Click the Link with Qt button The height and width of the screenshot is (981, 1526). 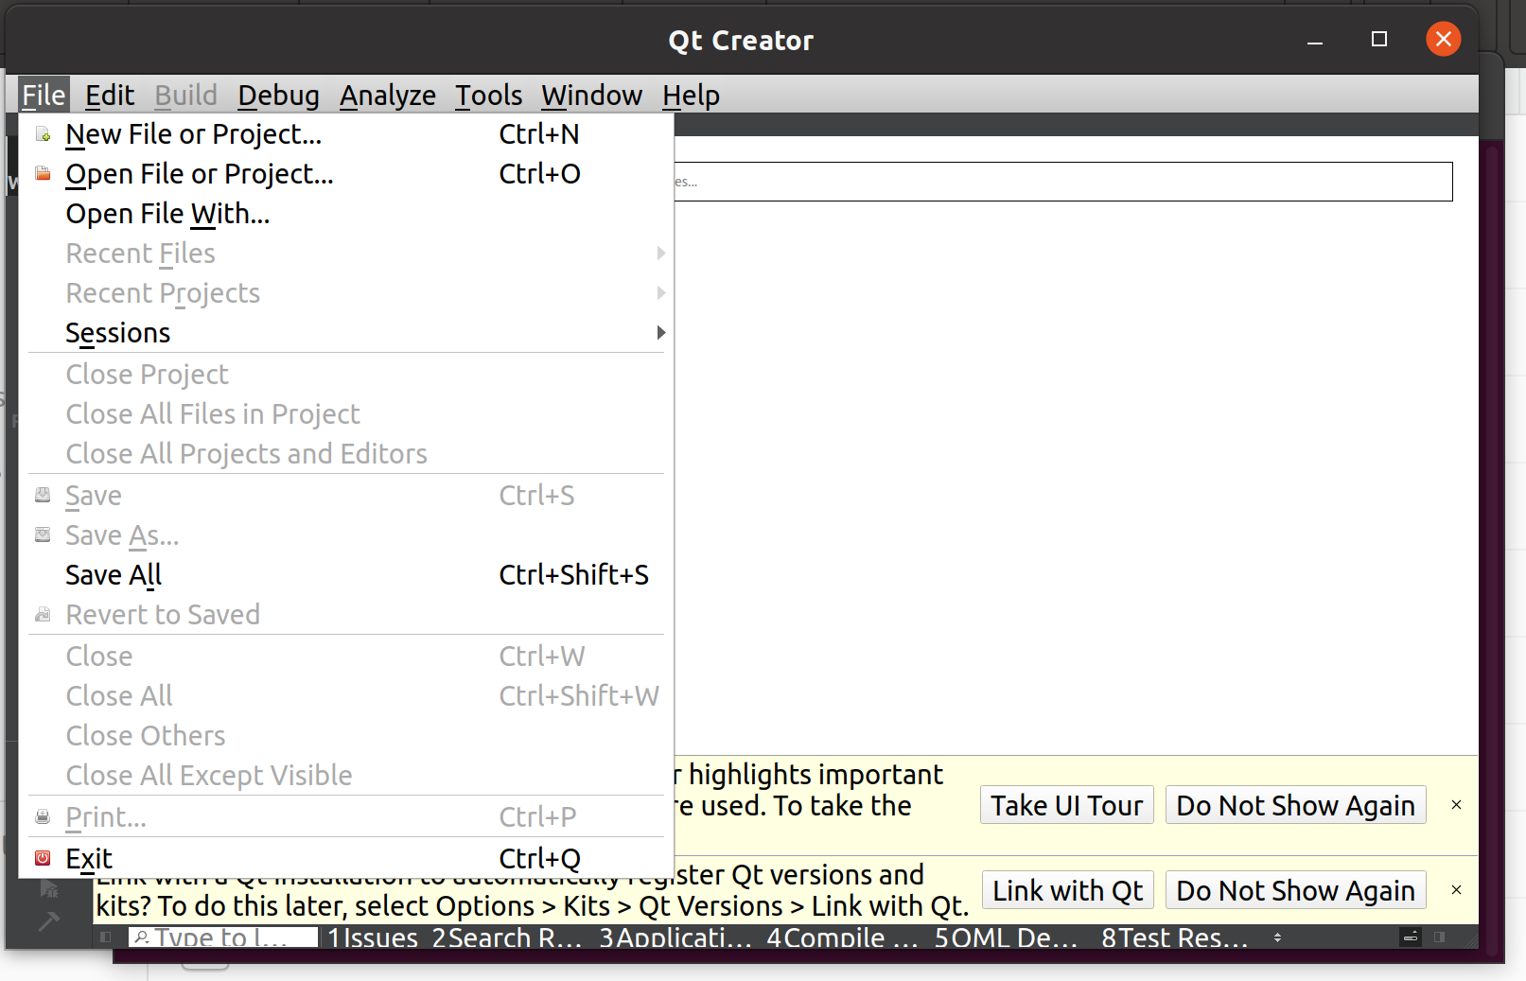[x=1068, y=890]
